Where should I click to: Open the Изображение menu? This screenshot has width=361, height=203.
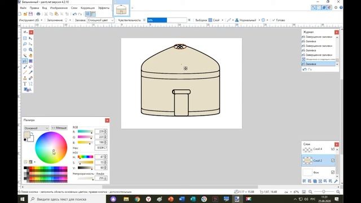coord(59,8)
